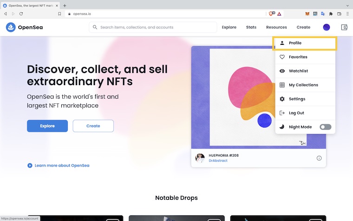Screen dimensions: 353x221
Task: Click the info icon on HUEPHORIA card
Action: coord(319,158)
